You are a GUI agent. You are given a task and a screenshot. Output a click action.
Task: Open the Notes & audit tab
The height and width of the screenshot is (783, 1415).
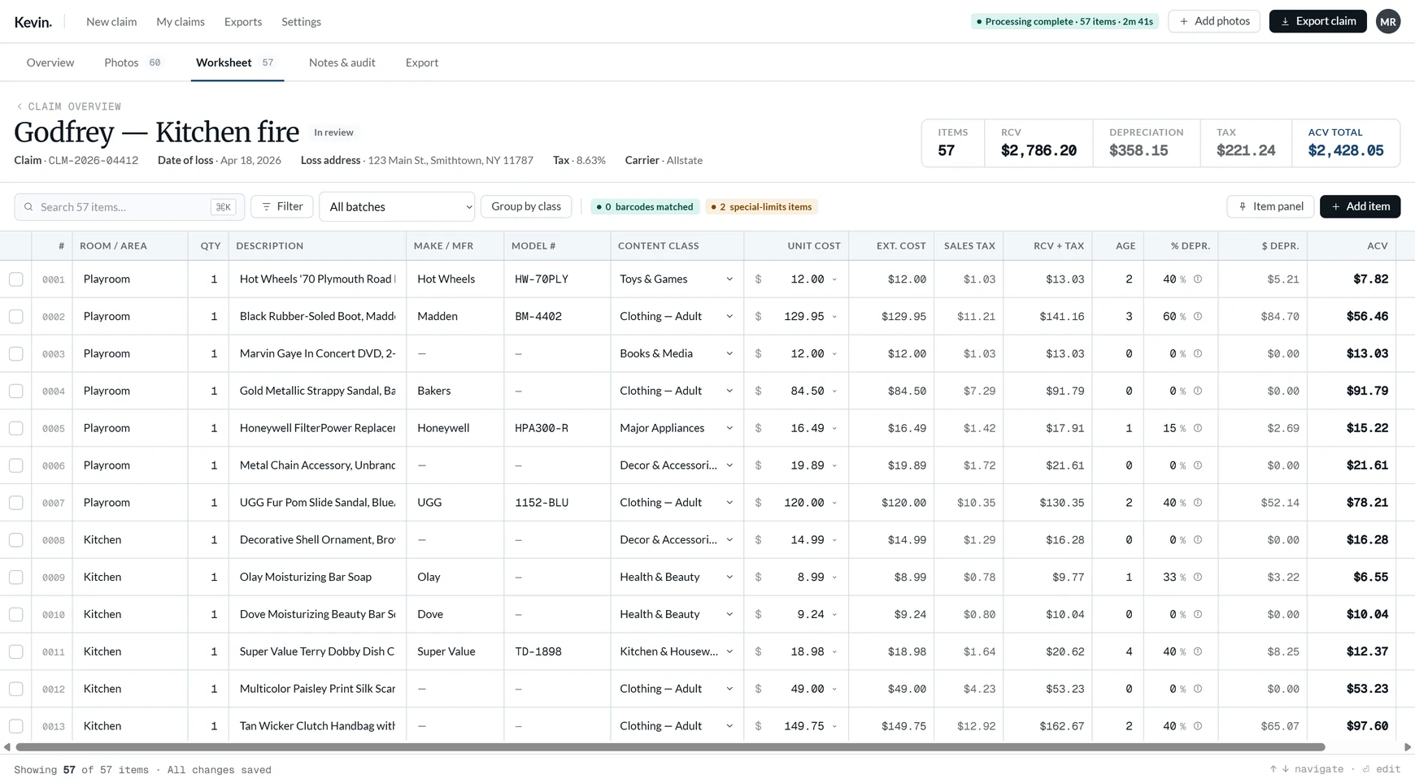(342, 63)
